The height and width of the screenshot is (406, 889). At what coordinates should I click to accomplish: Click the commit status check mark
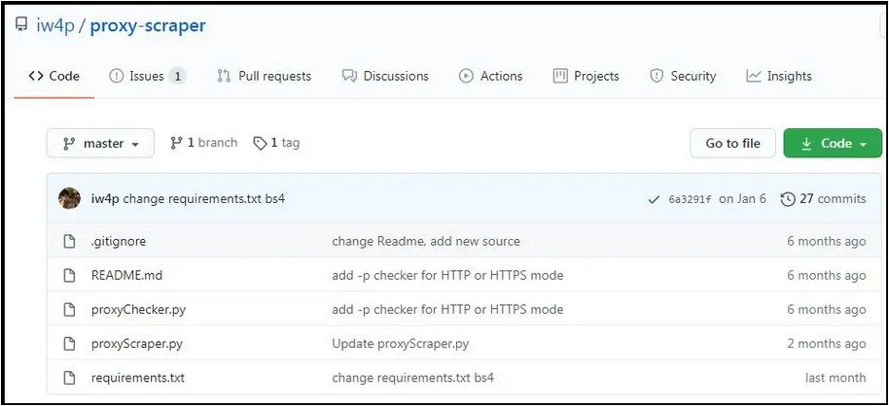tap(654, 199)
